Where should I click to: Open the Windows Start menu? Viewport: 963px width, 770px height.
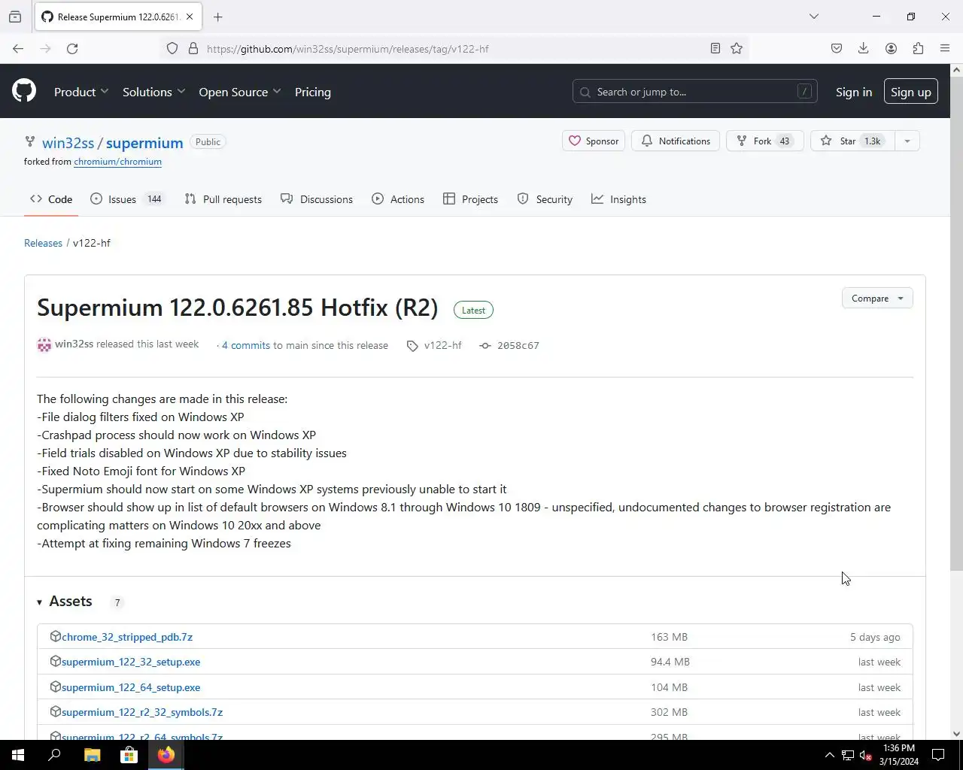[18, 755]
